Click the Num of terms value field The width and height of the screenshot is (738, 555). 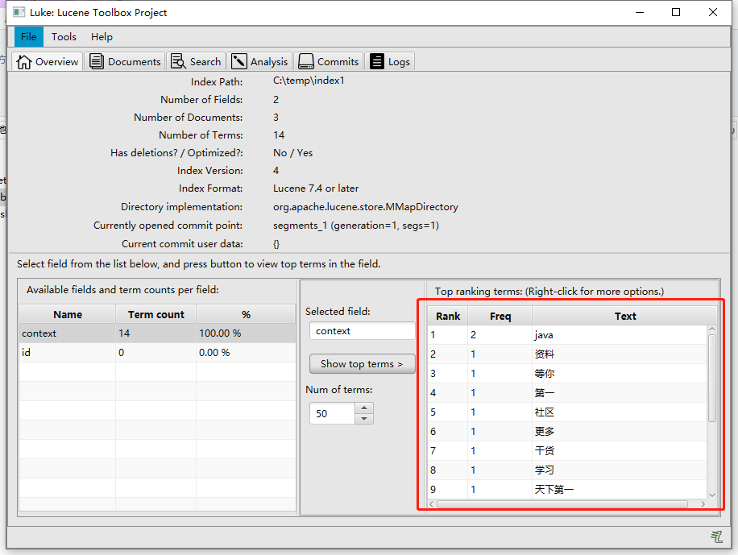click(x=332, y=413)
